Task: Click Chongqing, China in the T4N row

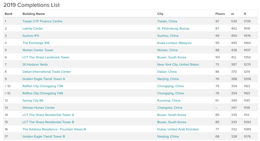Action: pos(170,93)
